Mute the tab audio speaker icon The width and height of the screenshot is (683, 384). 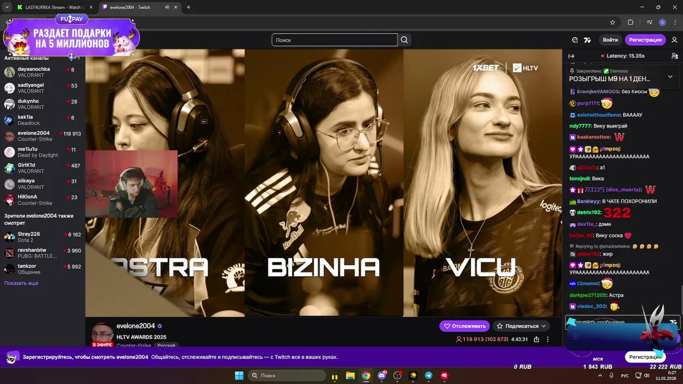pos(167,7)
